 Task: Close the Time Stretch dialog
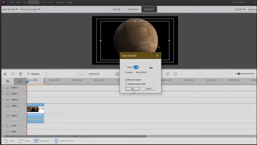[157, 56]
